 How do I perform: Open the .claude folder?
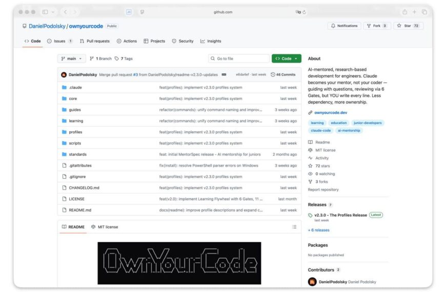click(75, 88)
